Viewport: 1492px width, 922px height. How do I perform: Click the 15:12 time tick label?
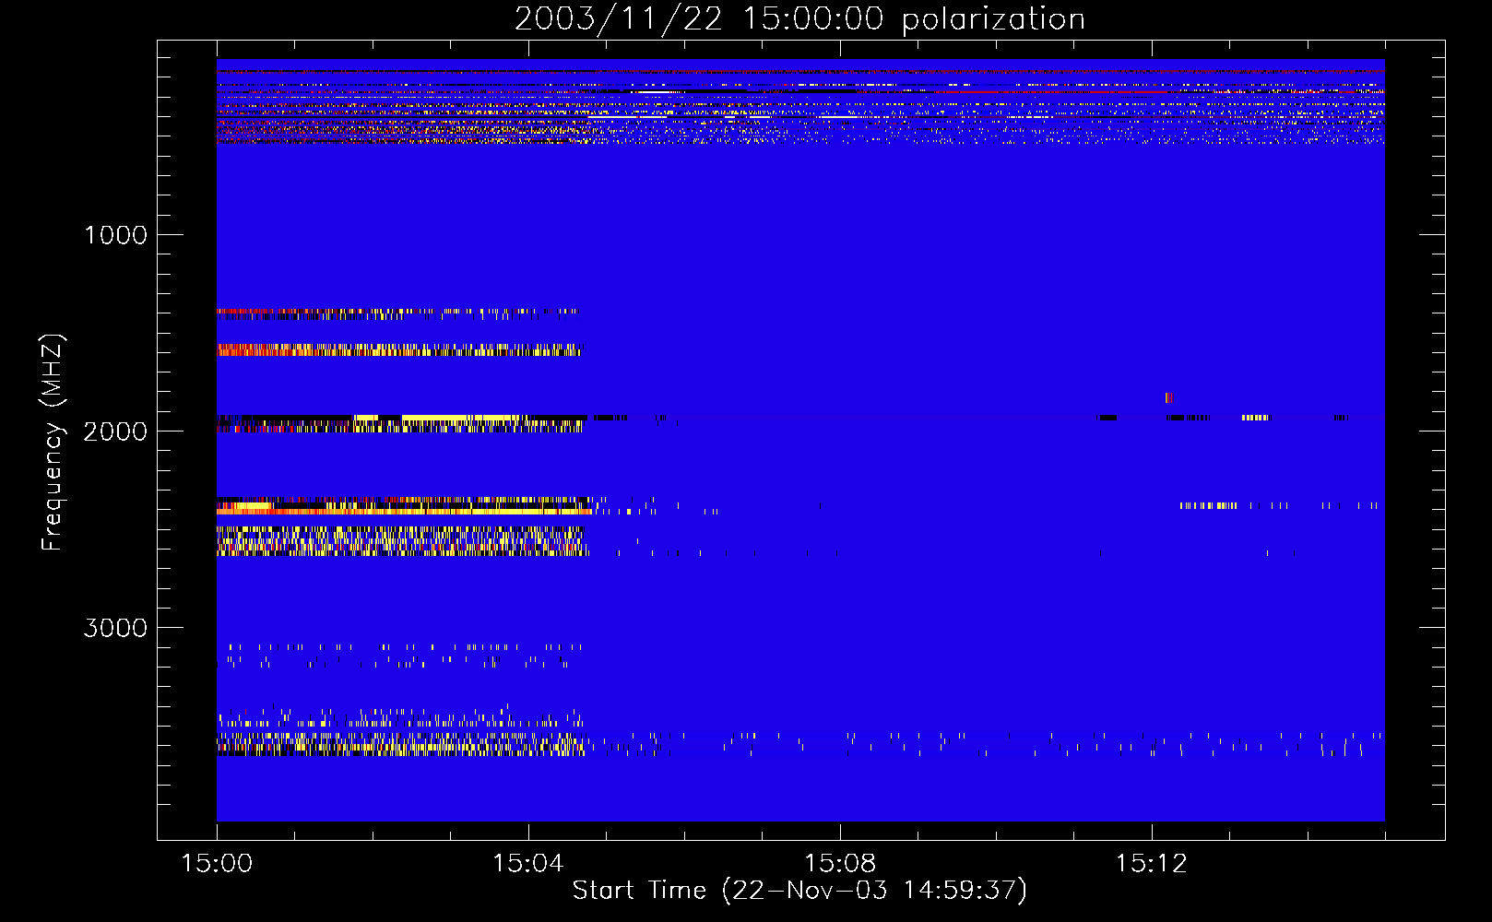point(1151,863)
